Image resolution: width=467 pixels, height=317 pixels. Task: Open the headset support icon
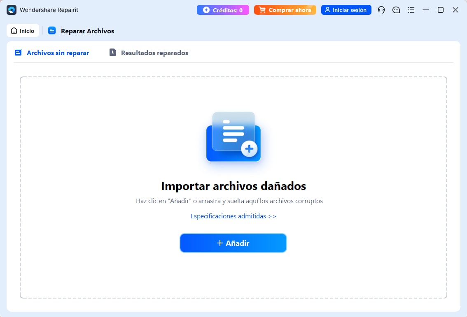(381, 9)
